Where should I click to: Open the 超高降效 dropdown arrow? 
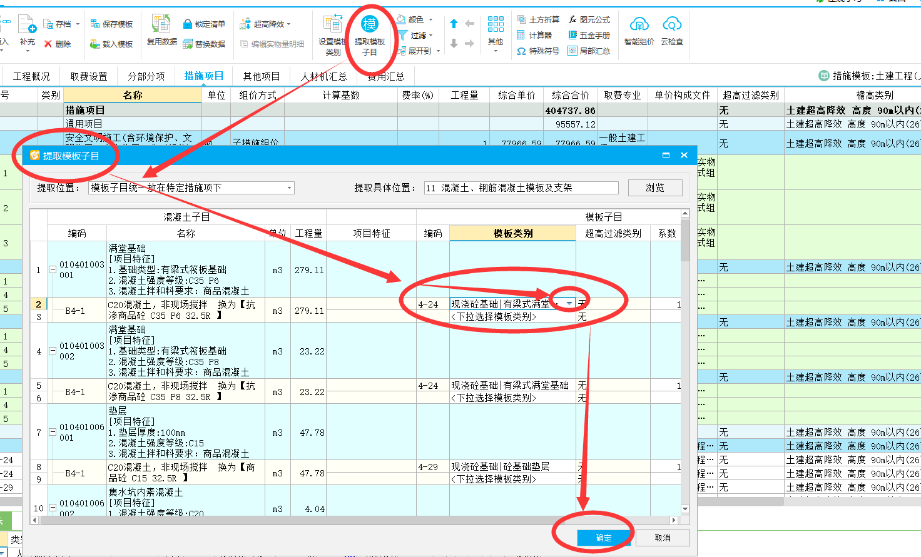tap(289, 24)
